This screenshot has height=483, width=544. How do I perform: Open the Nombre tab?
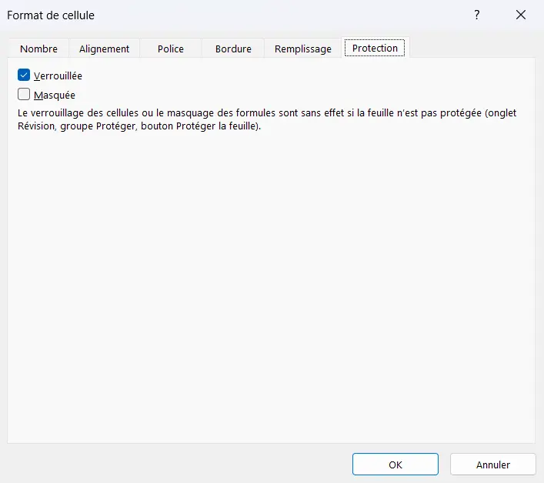[38, 49]
